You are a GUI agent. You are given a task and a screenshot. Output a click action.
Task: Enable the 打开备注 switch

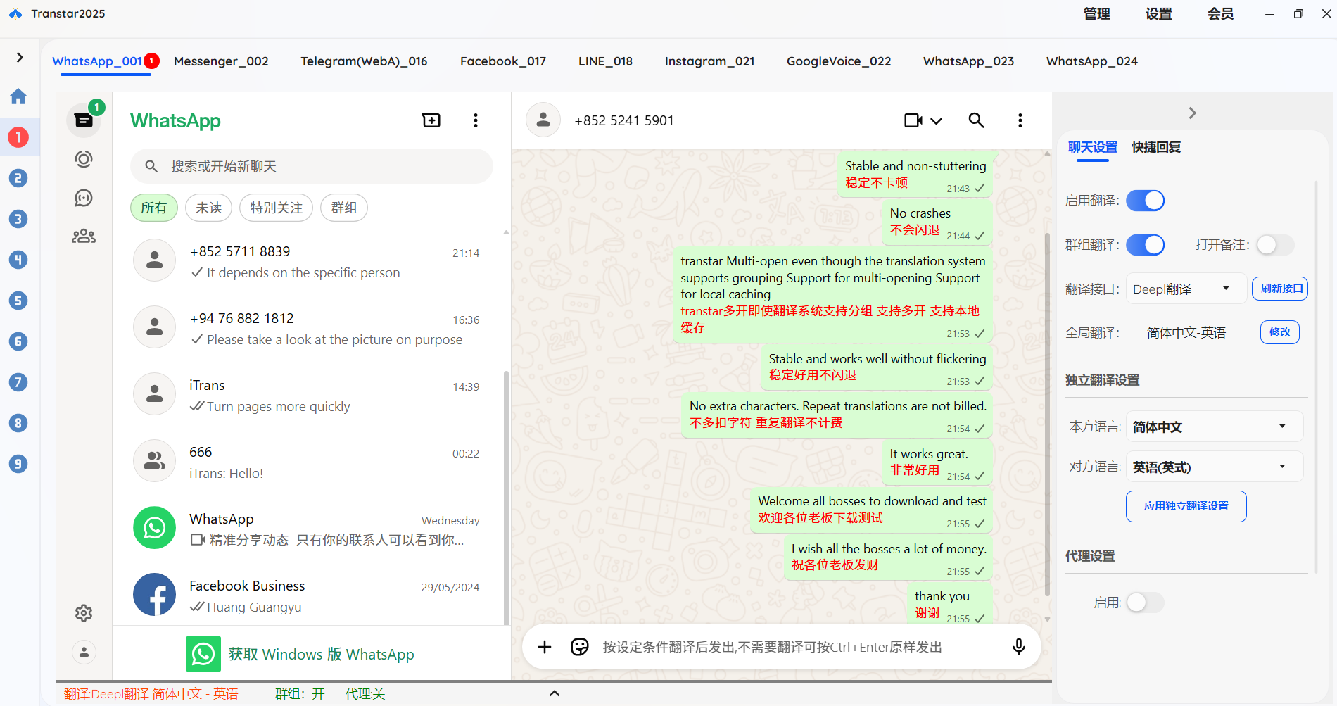(1274, 245)
